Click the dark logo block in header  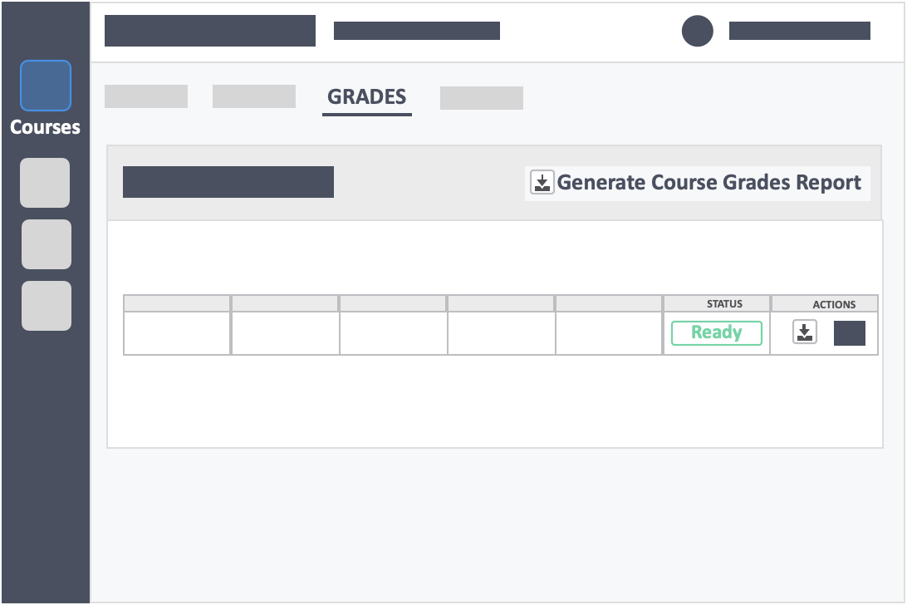(210, 31)
